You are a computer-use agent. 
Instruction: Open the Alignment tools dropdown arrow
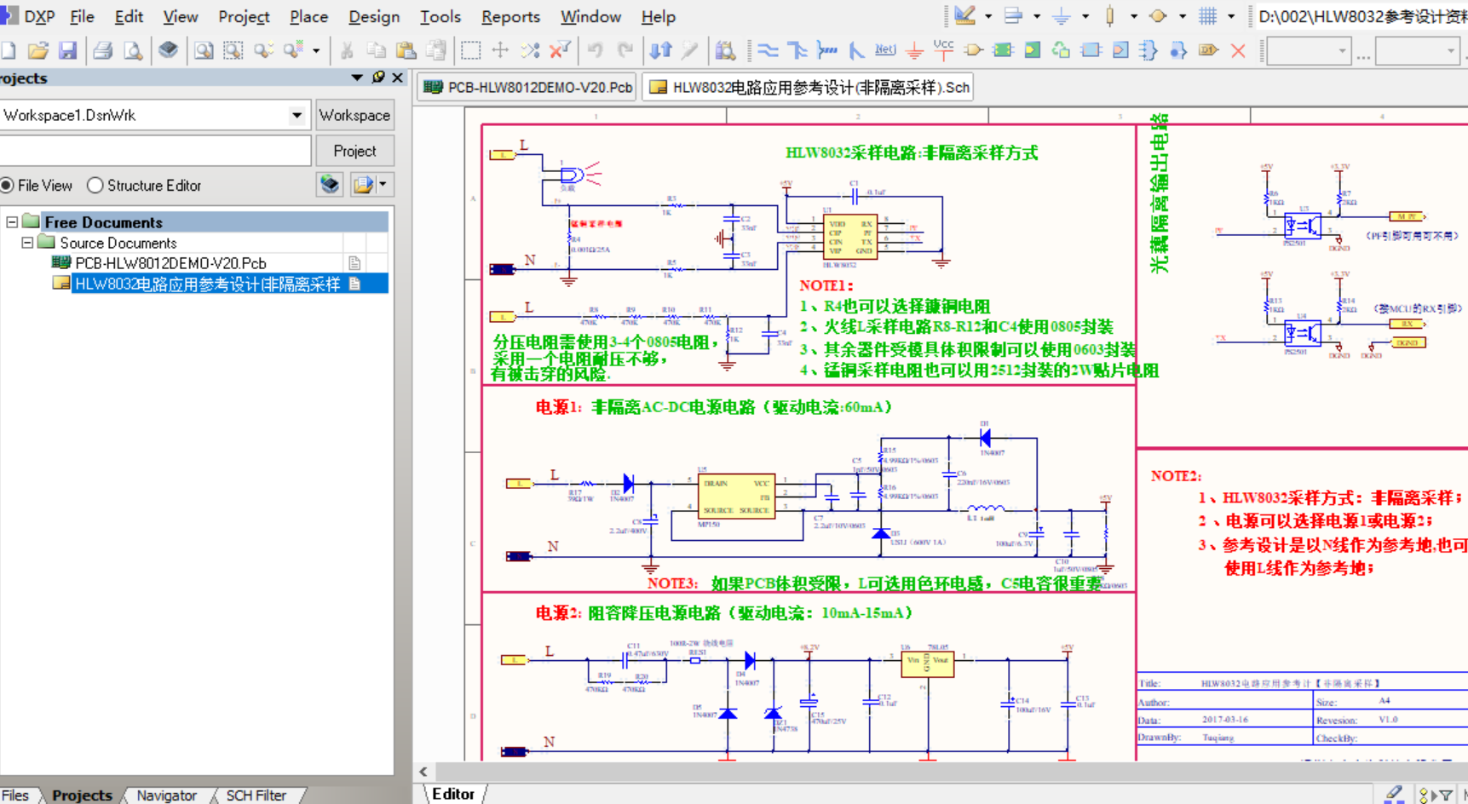tap(1037, 15)
